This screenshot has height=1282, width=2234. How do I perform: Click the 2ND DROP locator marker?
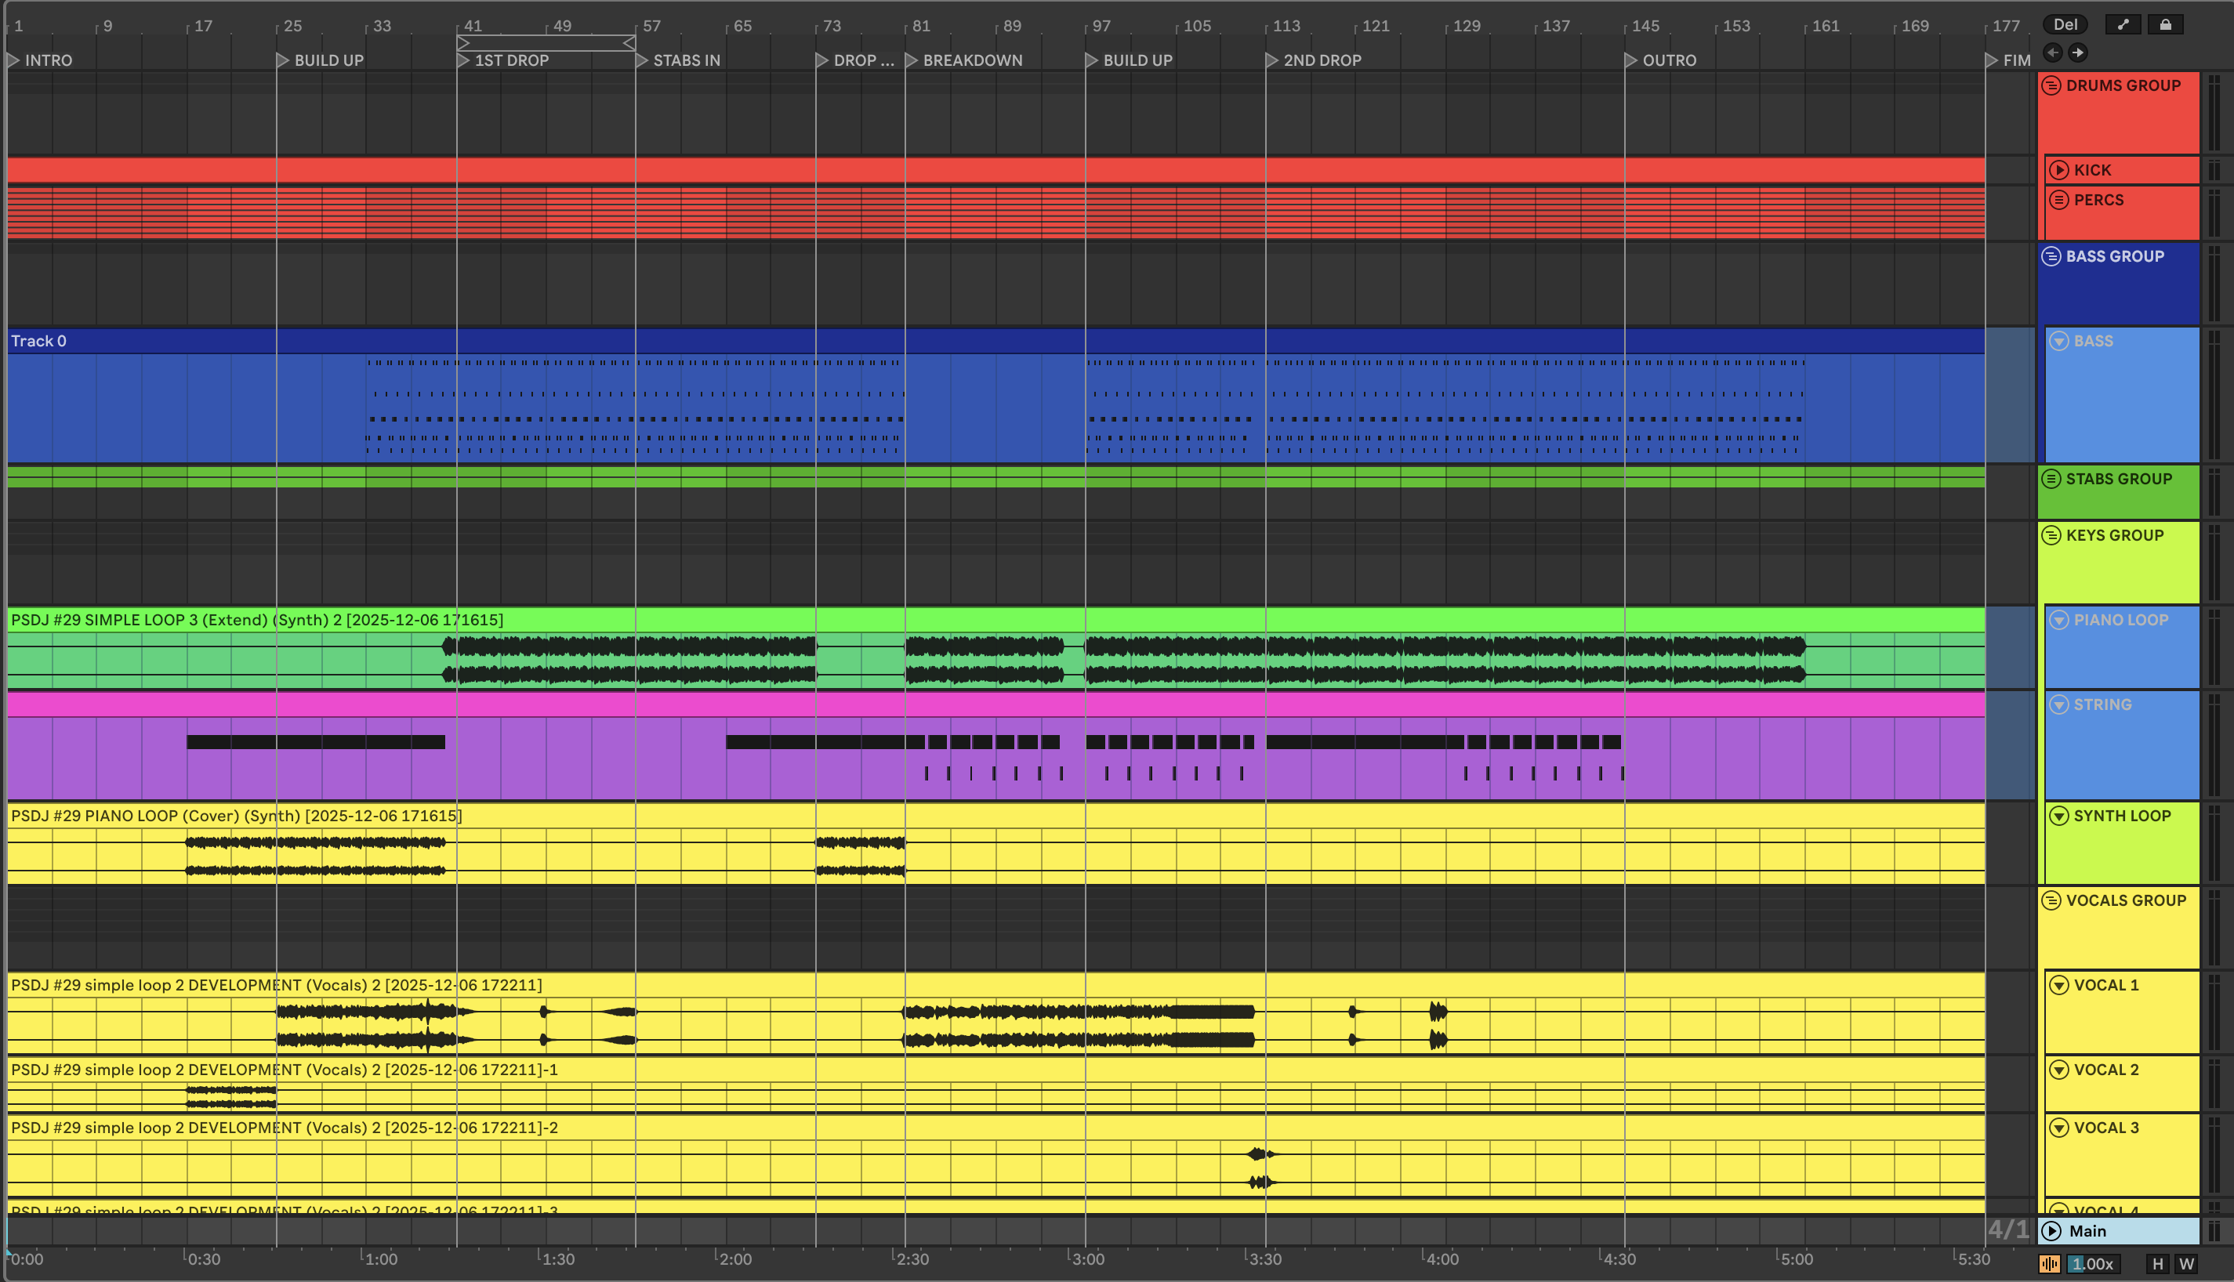click(1271, 60)
